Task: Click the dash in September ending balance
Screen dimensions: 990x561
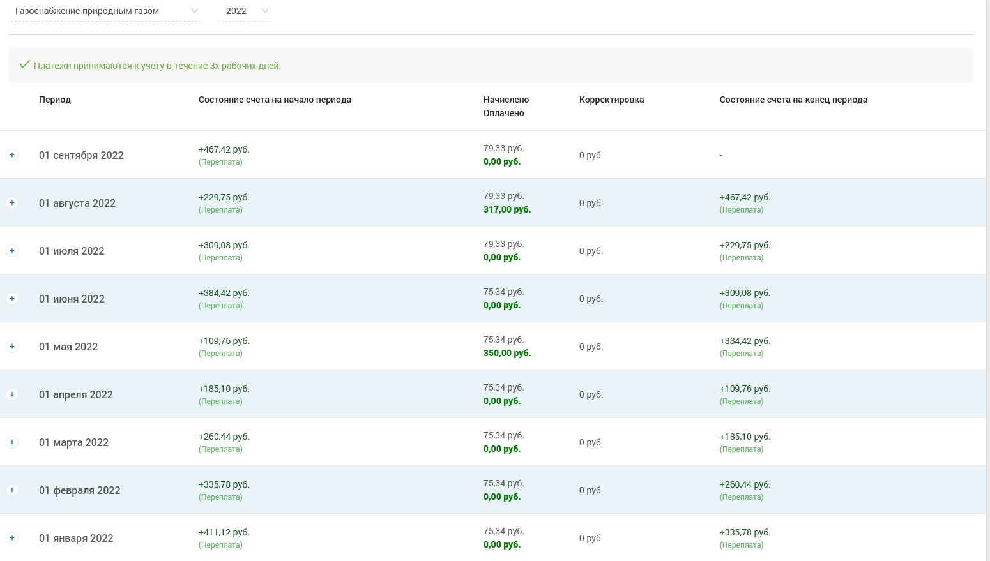Action: click(x=721, y=155)
